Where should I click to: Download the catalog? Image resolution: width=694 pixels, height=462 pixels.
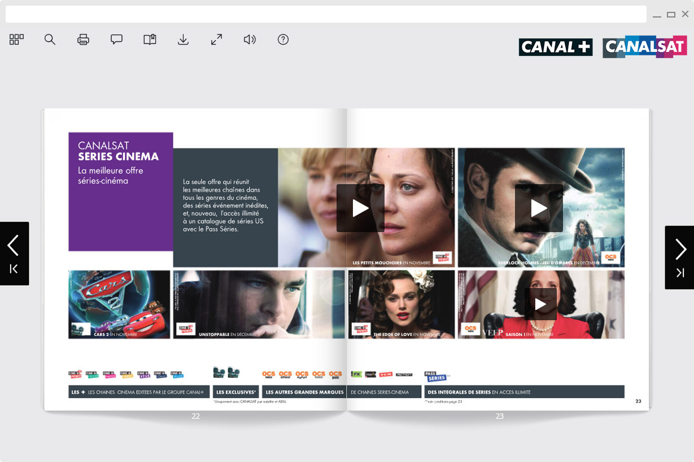click(183, 40)
